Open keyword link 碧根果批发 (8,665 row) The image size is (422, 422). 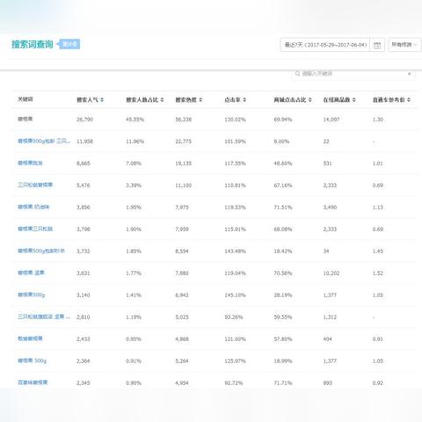tap(30, 163)
